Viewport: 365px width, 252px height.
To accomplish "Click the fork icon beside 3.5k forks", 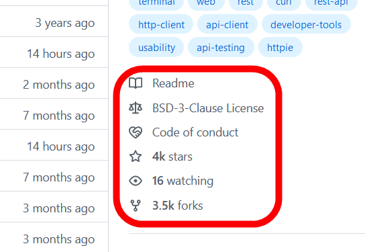I will [136, 206].
